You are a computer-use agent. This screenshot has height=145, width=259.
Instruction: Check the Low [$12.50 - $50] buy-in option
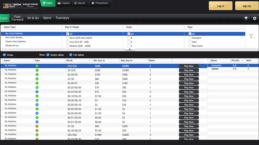pyautogui.click(x=68, y=42)
